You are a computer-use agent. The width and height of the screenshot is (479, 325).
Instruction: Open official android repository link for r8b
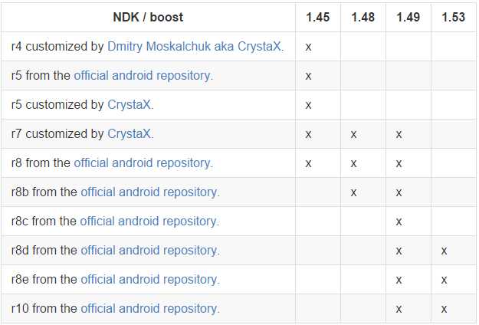click(150, 192)
